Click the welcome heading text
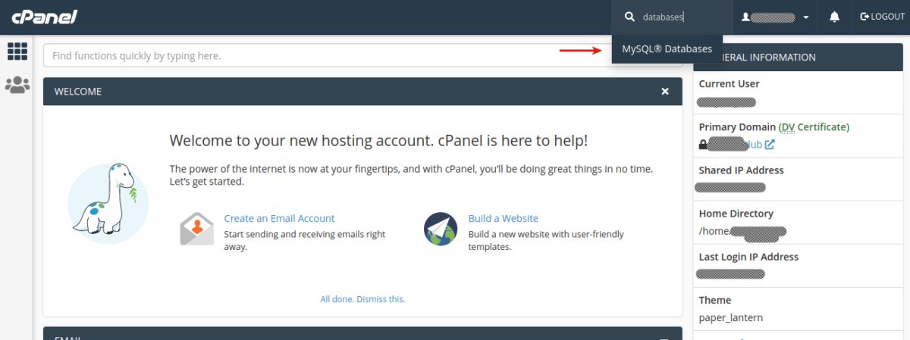Image resolution: width=910 pixels, height=340 pixels. [x=378, y=140]
